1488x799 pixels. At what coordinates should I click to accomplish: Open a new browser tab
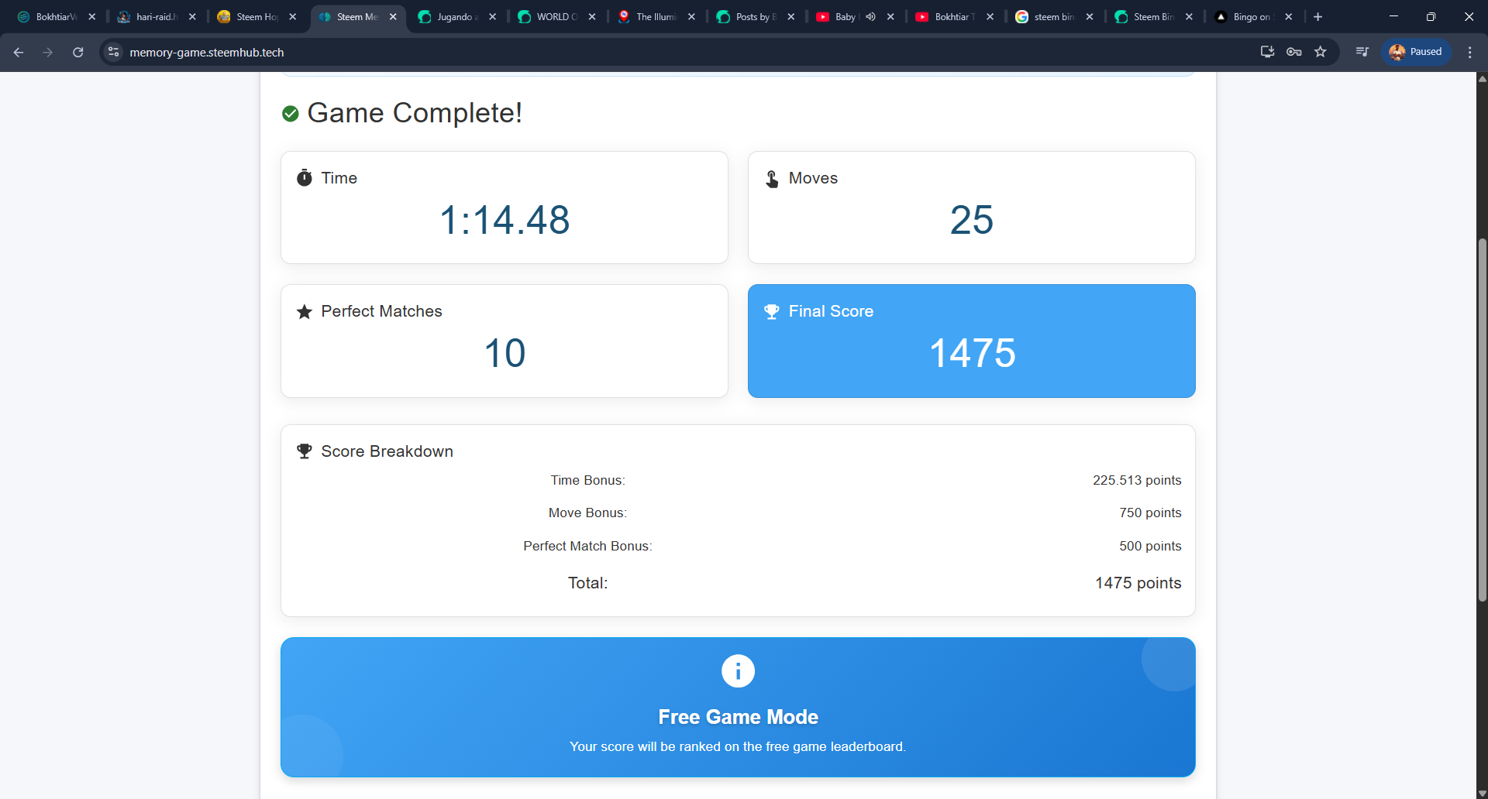(1317, 16)
